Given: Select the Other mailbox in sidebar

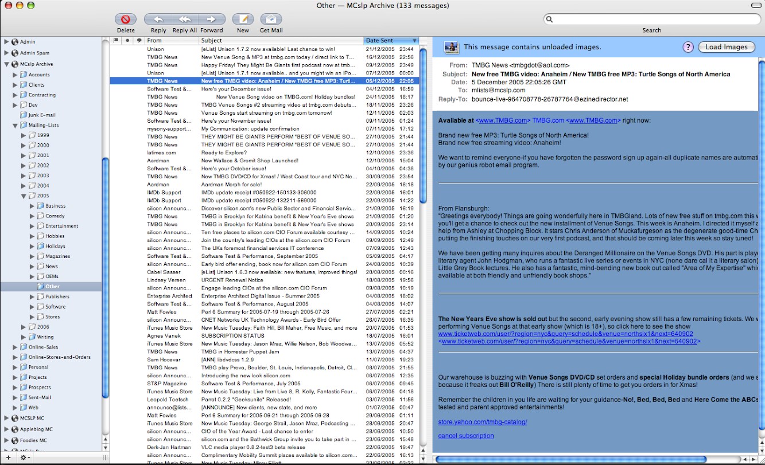Looking at the screenshot, I should point(51,287).
